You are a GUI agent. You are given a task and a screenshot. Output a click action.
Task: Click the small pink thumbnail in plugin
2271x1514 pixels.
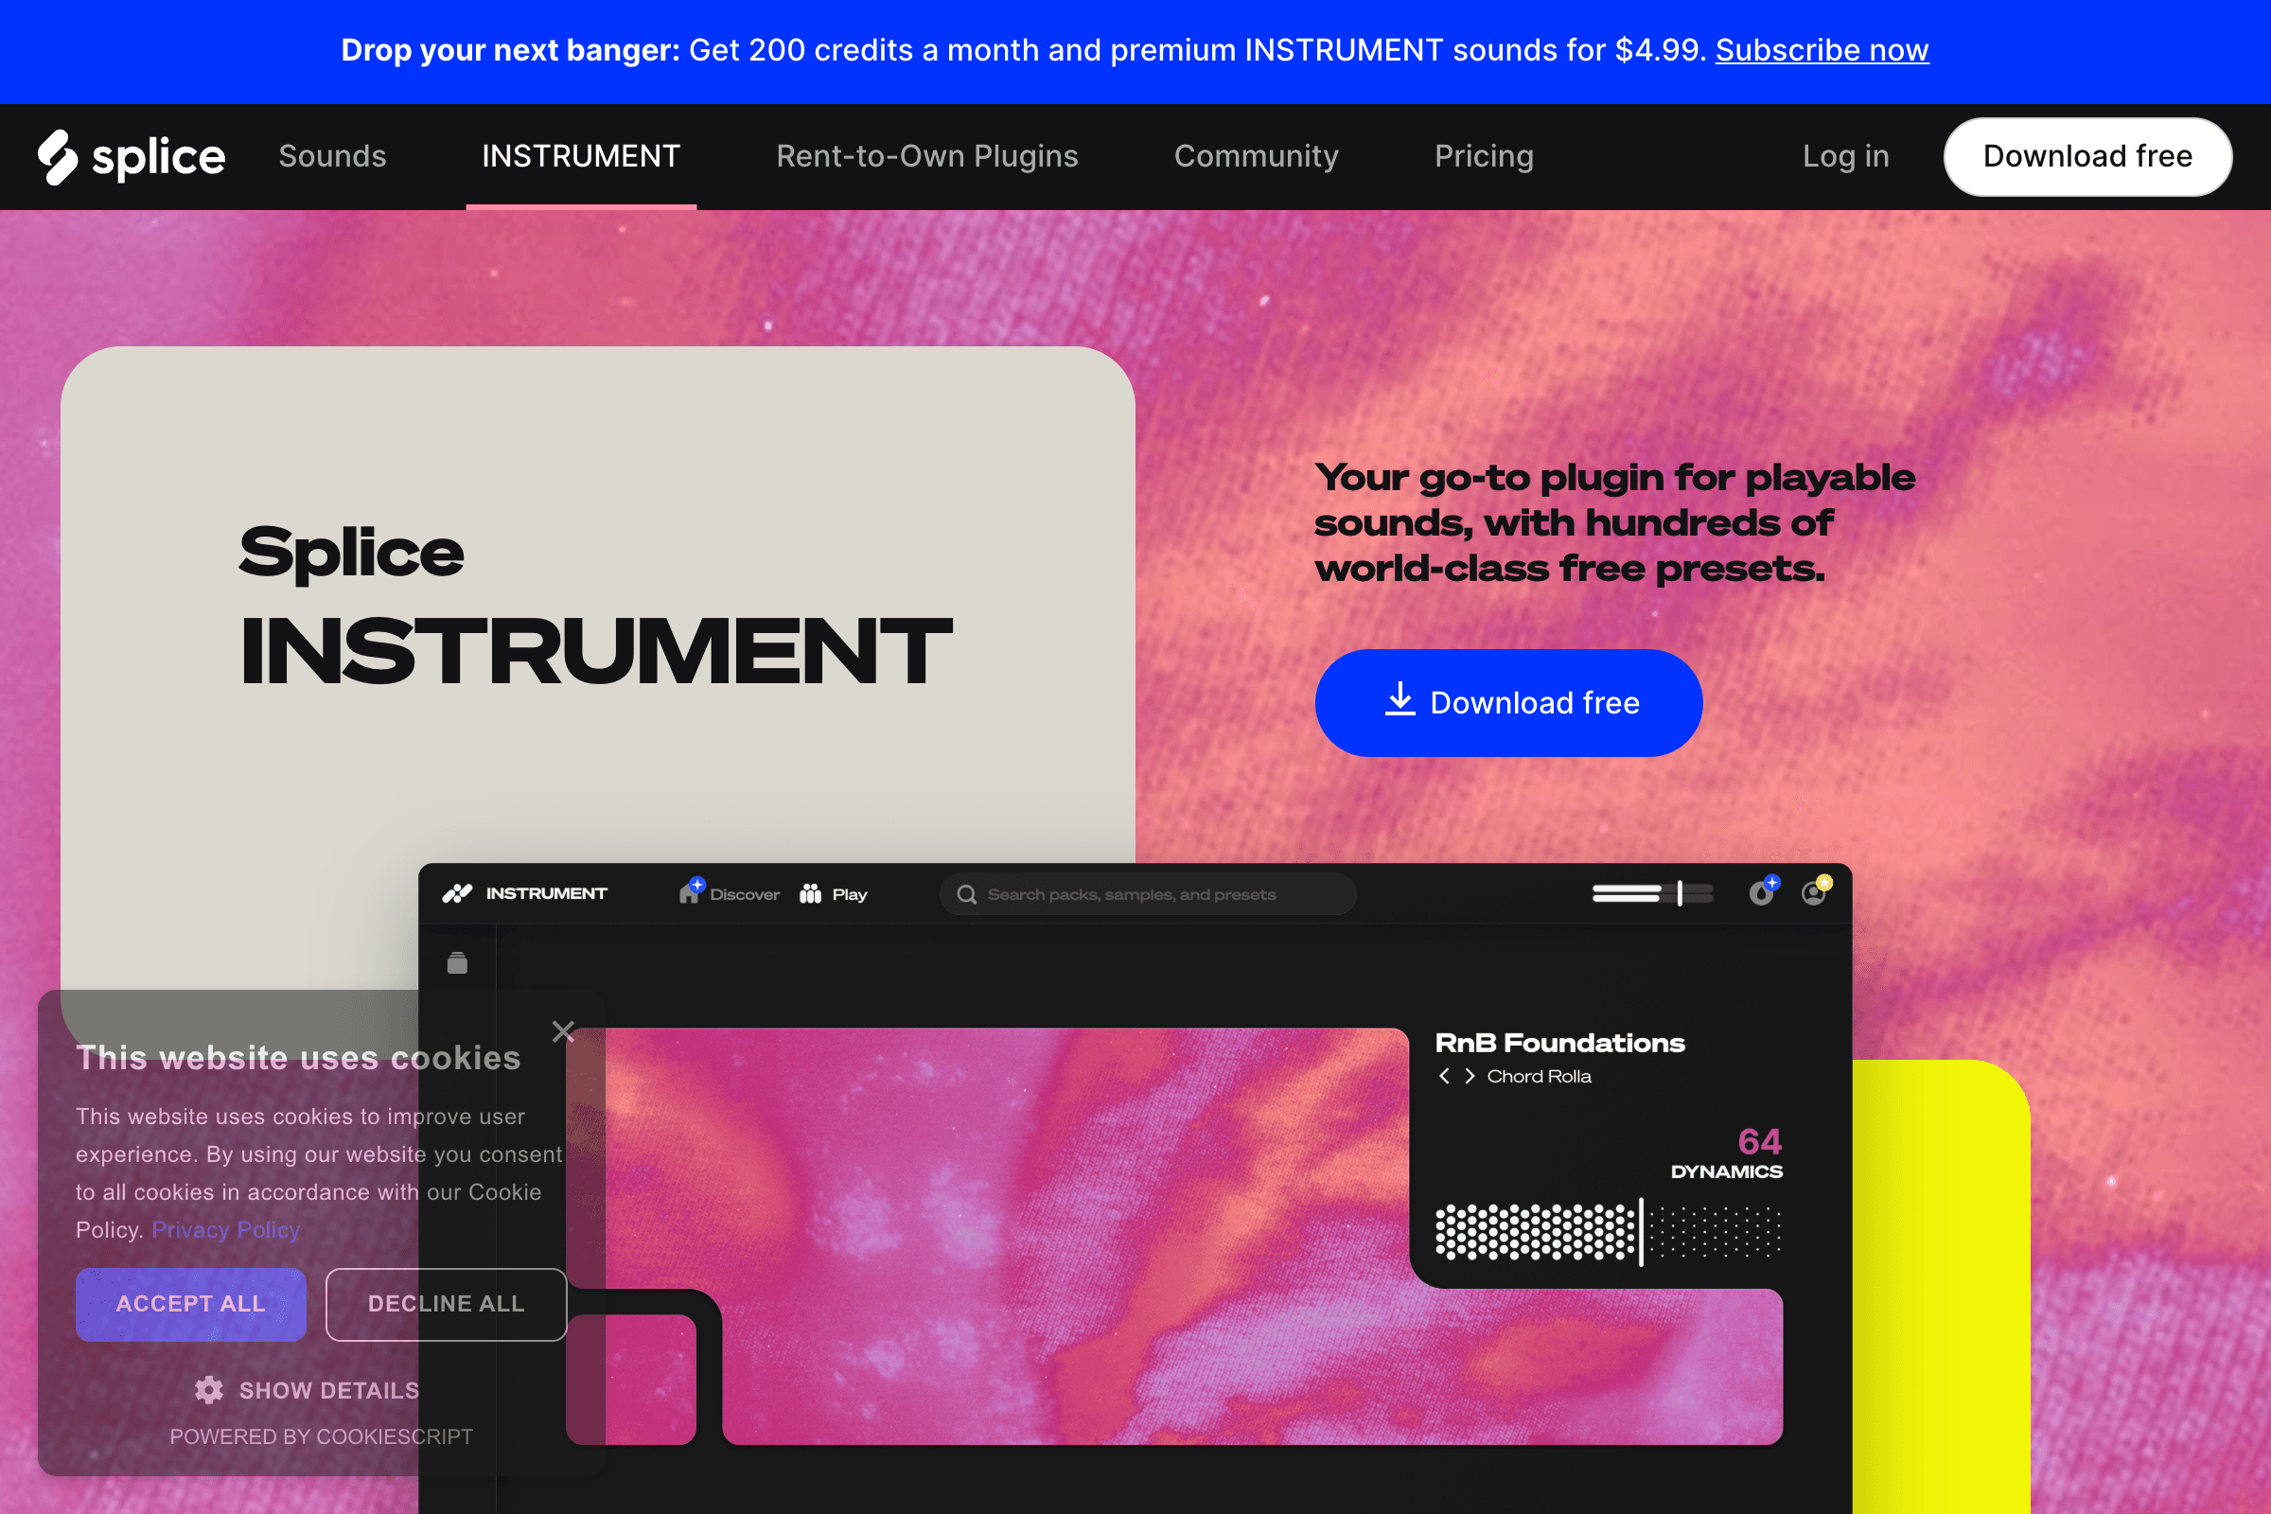[x=631, y=1379]
